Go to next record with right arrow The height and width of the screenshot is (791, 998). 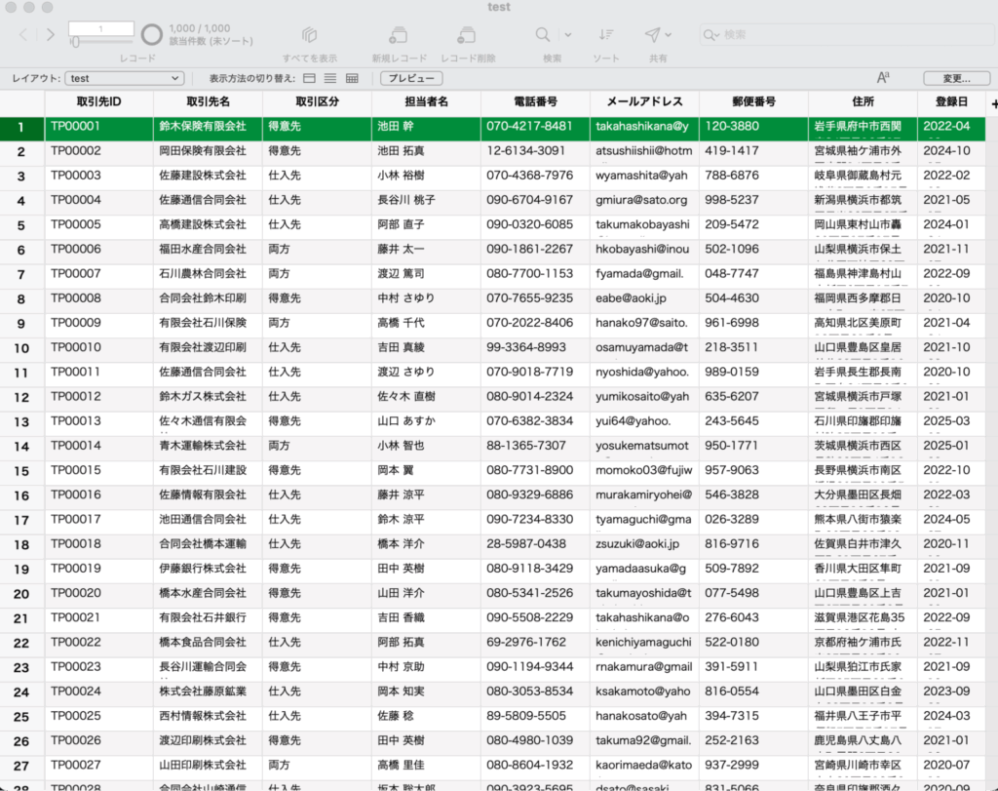coord(51,35)
